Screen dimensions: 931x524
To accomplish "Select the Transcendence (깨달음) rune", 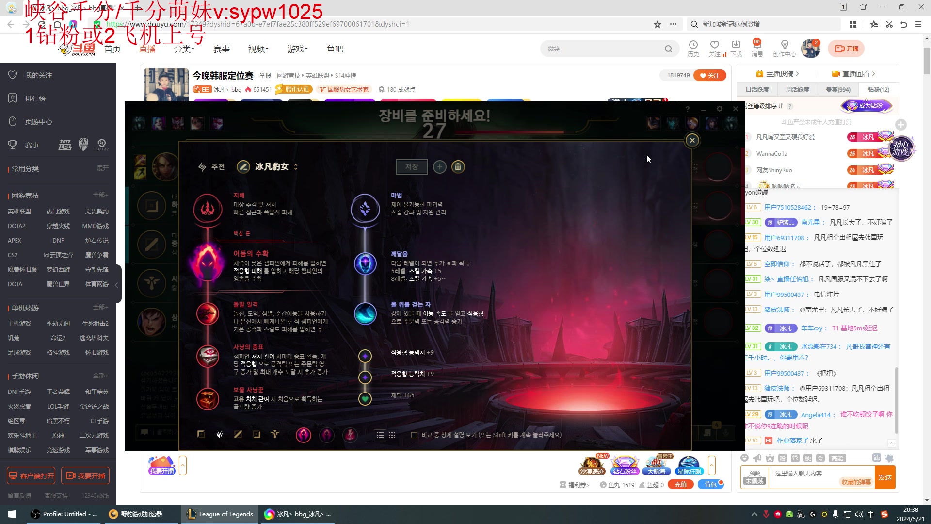I will tap(365, 264).
